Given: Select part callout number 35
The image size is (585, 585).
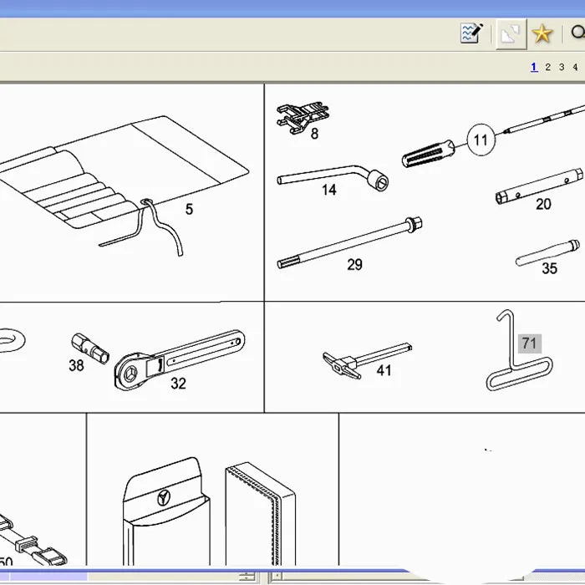Looking at the screenshot, I should click(549, 268).
